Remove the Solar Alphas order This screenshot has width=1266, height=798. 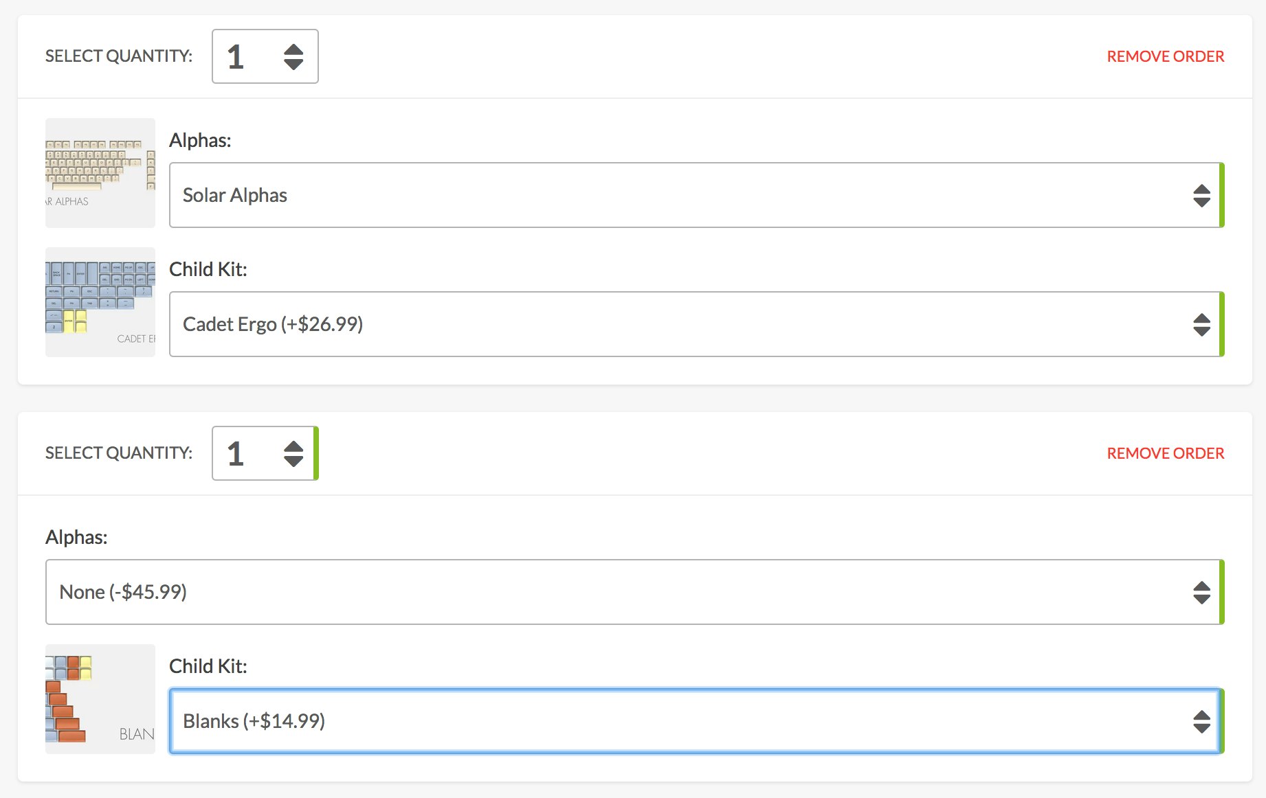(1165, 56)
